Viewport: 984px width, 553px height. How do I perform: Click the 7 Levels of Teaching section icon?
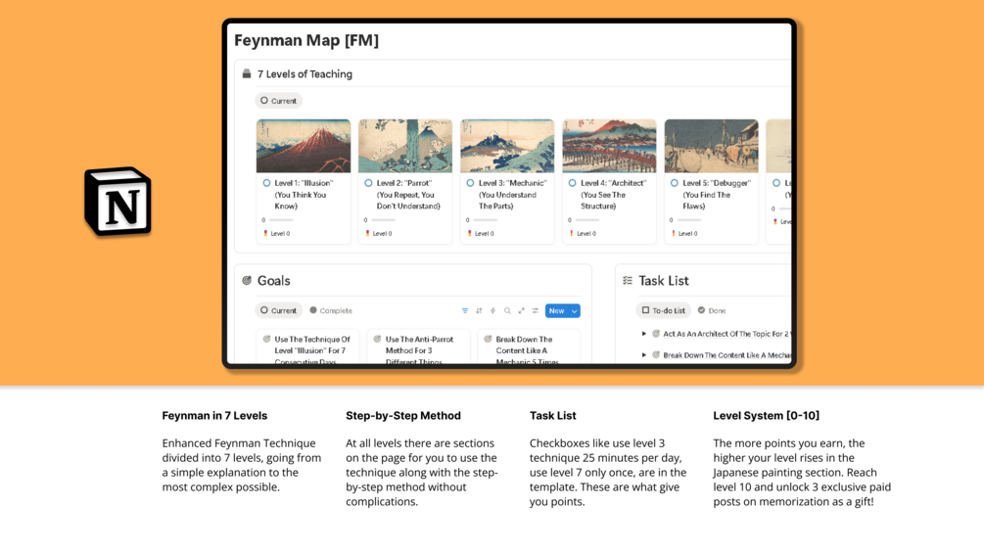(x=247, y=74)
